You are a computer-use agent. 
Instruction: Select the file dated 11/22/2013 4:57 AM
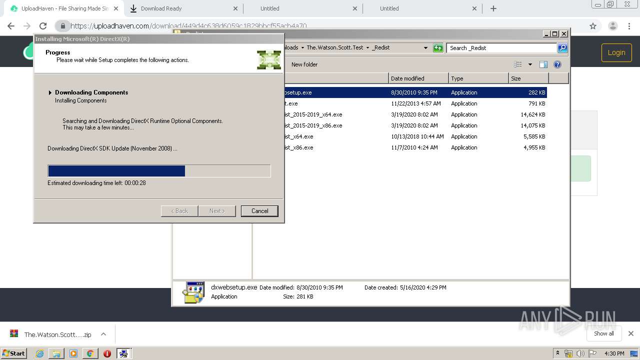[x=400, y=103]
